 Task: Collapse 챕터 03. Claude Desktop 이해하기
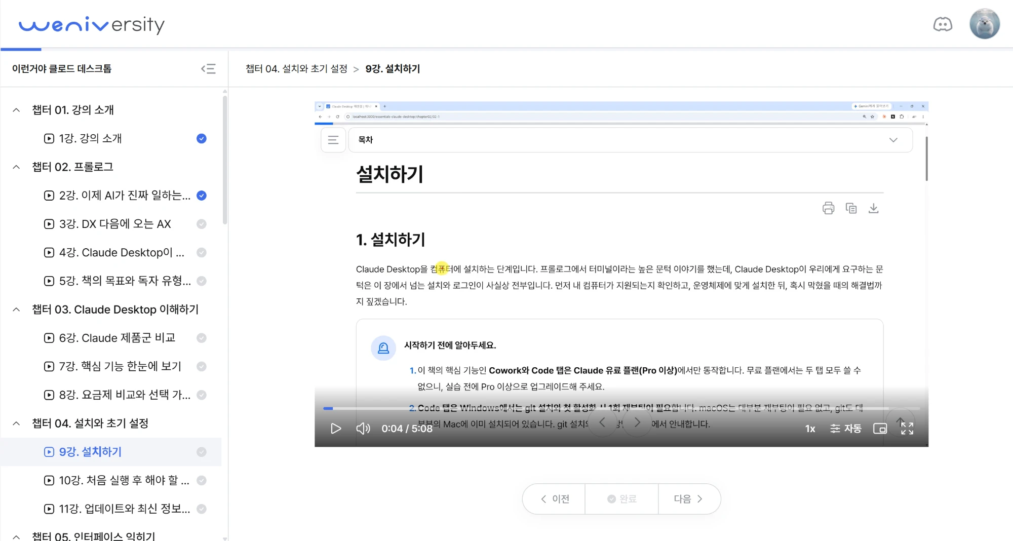16,310
